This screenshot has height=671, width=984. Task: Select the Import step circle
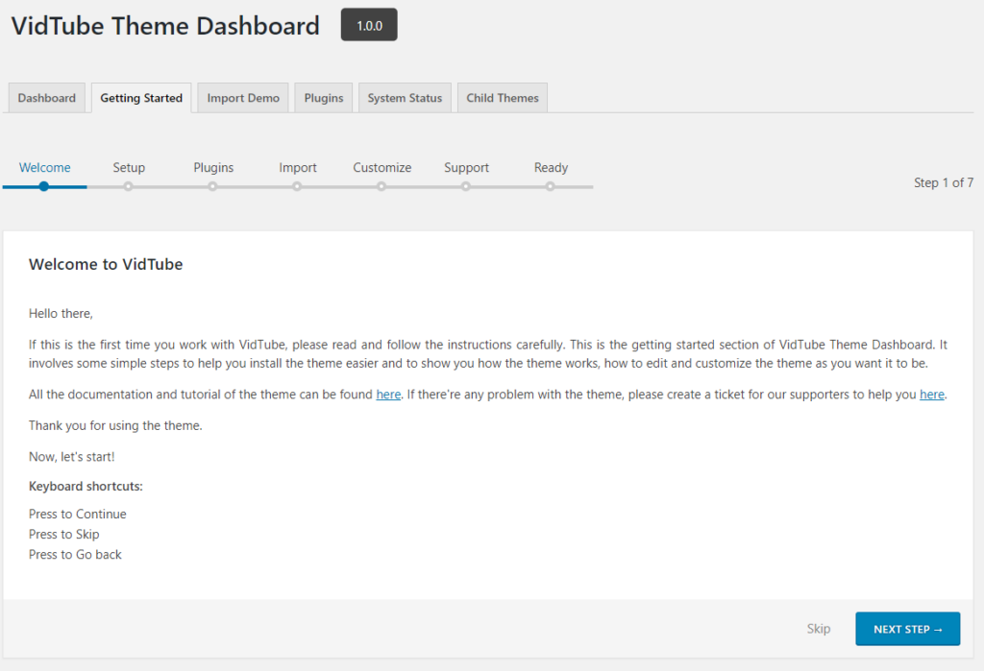[x=297, y=187]
